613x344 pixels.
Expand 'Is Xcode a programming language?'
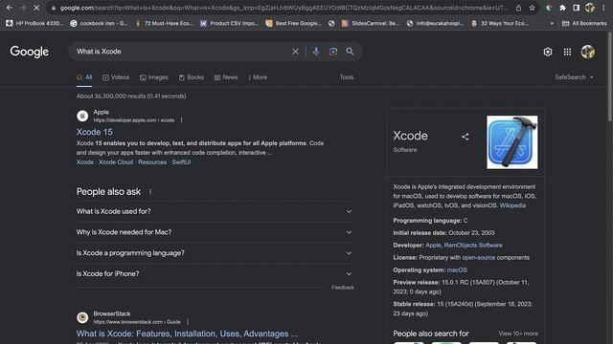tap(215, 253)
